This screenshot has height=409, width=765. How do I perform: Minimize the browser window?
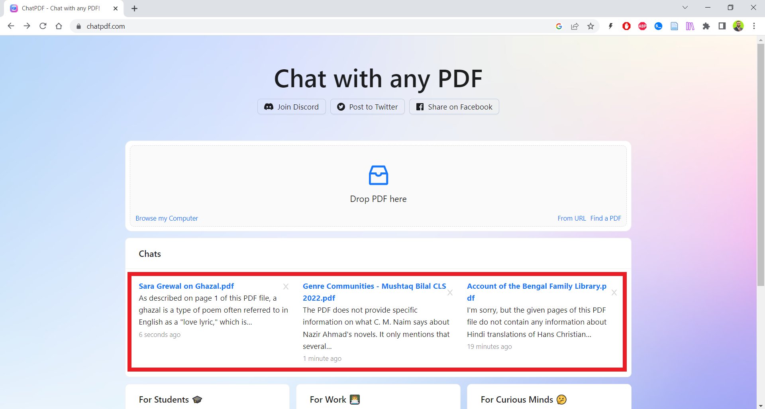point(708,8)
